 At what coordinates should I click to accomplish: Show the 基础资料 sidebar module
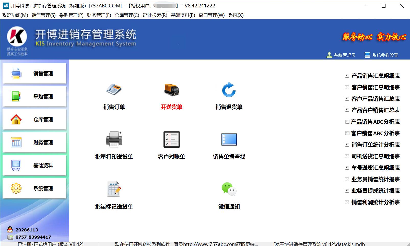[34, 166]
